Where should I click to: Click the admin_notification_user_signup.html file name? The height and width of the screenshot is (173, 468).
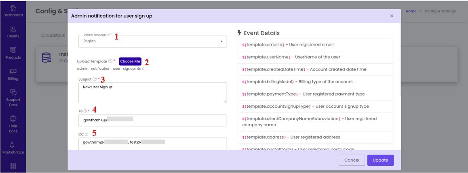[110, 69]
